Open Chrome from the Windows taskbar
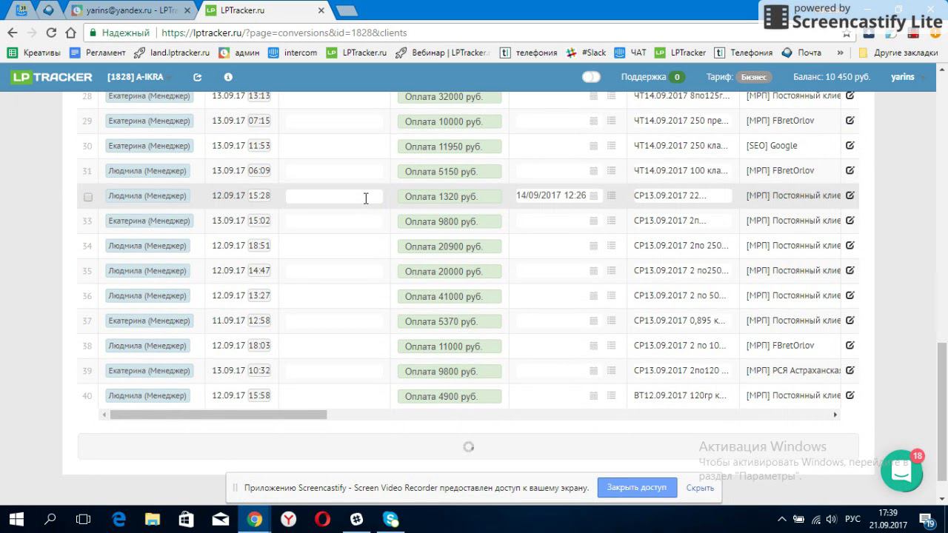The height and width of the screenshot is (533, 948). 254,520
